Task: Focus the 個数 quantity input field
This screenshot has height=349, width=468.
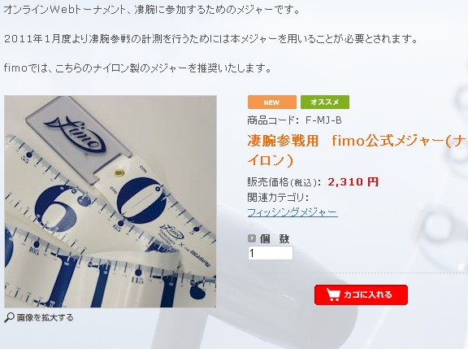Action: click(271, 253)
